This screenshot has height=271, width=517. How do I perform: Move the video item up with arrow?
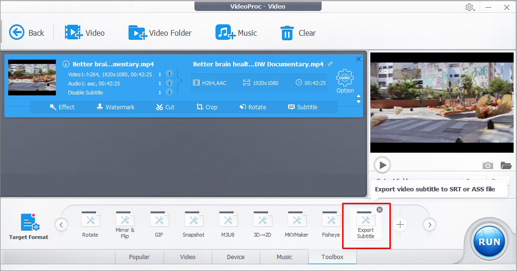(x=359, y=96)
